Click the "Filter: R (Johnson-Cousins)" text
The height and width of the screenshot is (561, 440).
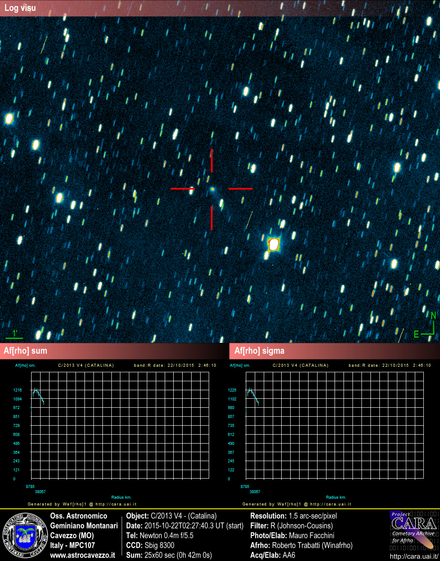(x=291, y=526)
